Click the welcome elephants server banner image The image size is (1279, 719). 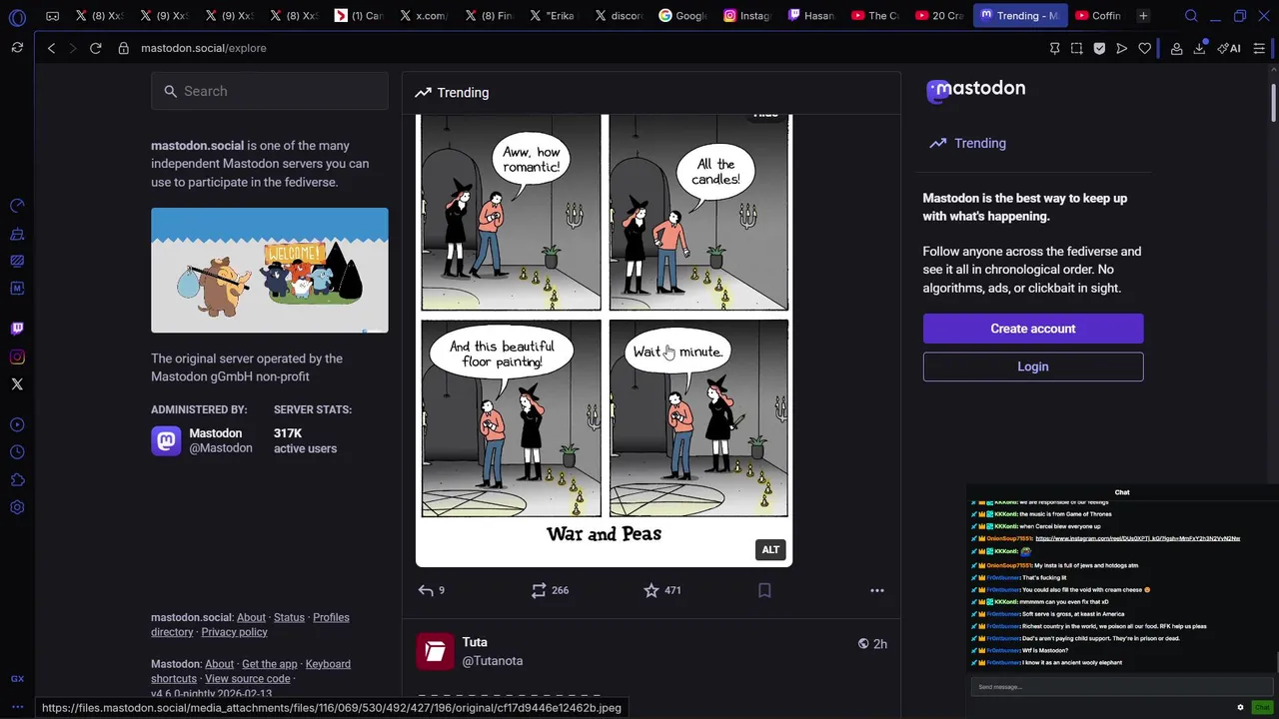pyautogui.click(x=270, y=270)
